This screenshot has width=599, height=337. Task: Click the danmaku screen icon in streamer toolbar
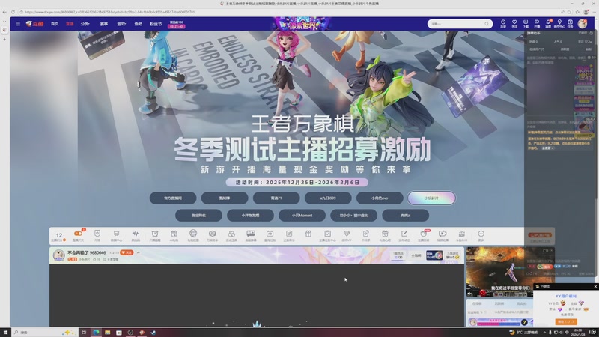pos(251,235)
